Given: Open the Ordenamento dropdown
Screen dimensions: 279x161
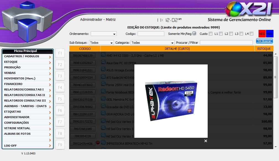Looking at the screenshot, I should [104, 34].
